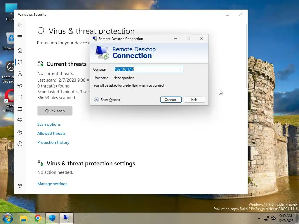Click 'No action needed.' text
This screenshot has height=224, width=299.
[x=55, y=172]
